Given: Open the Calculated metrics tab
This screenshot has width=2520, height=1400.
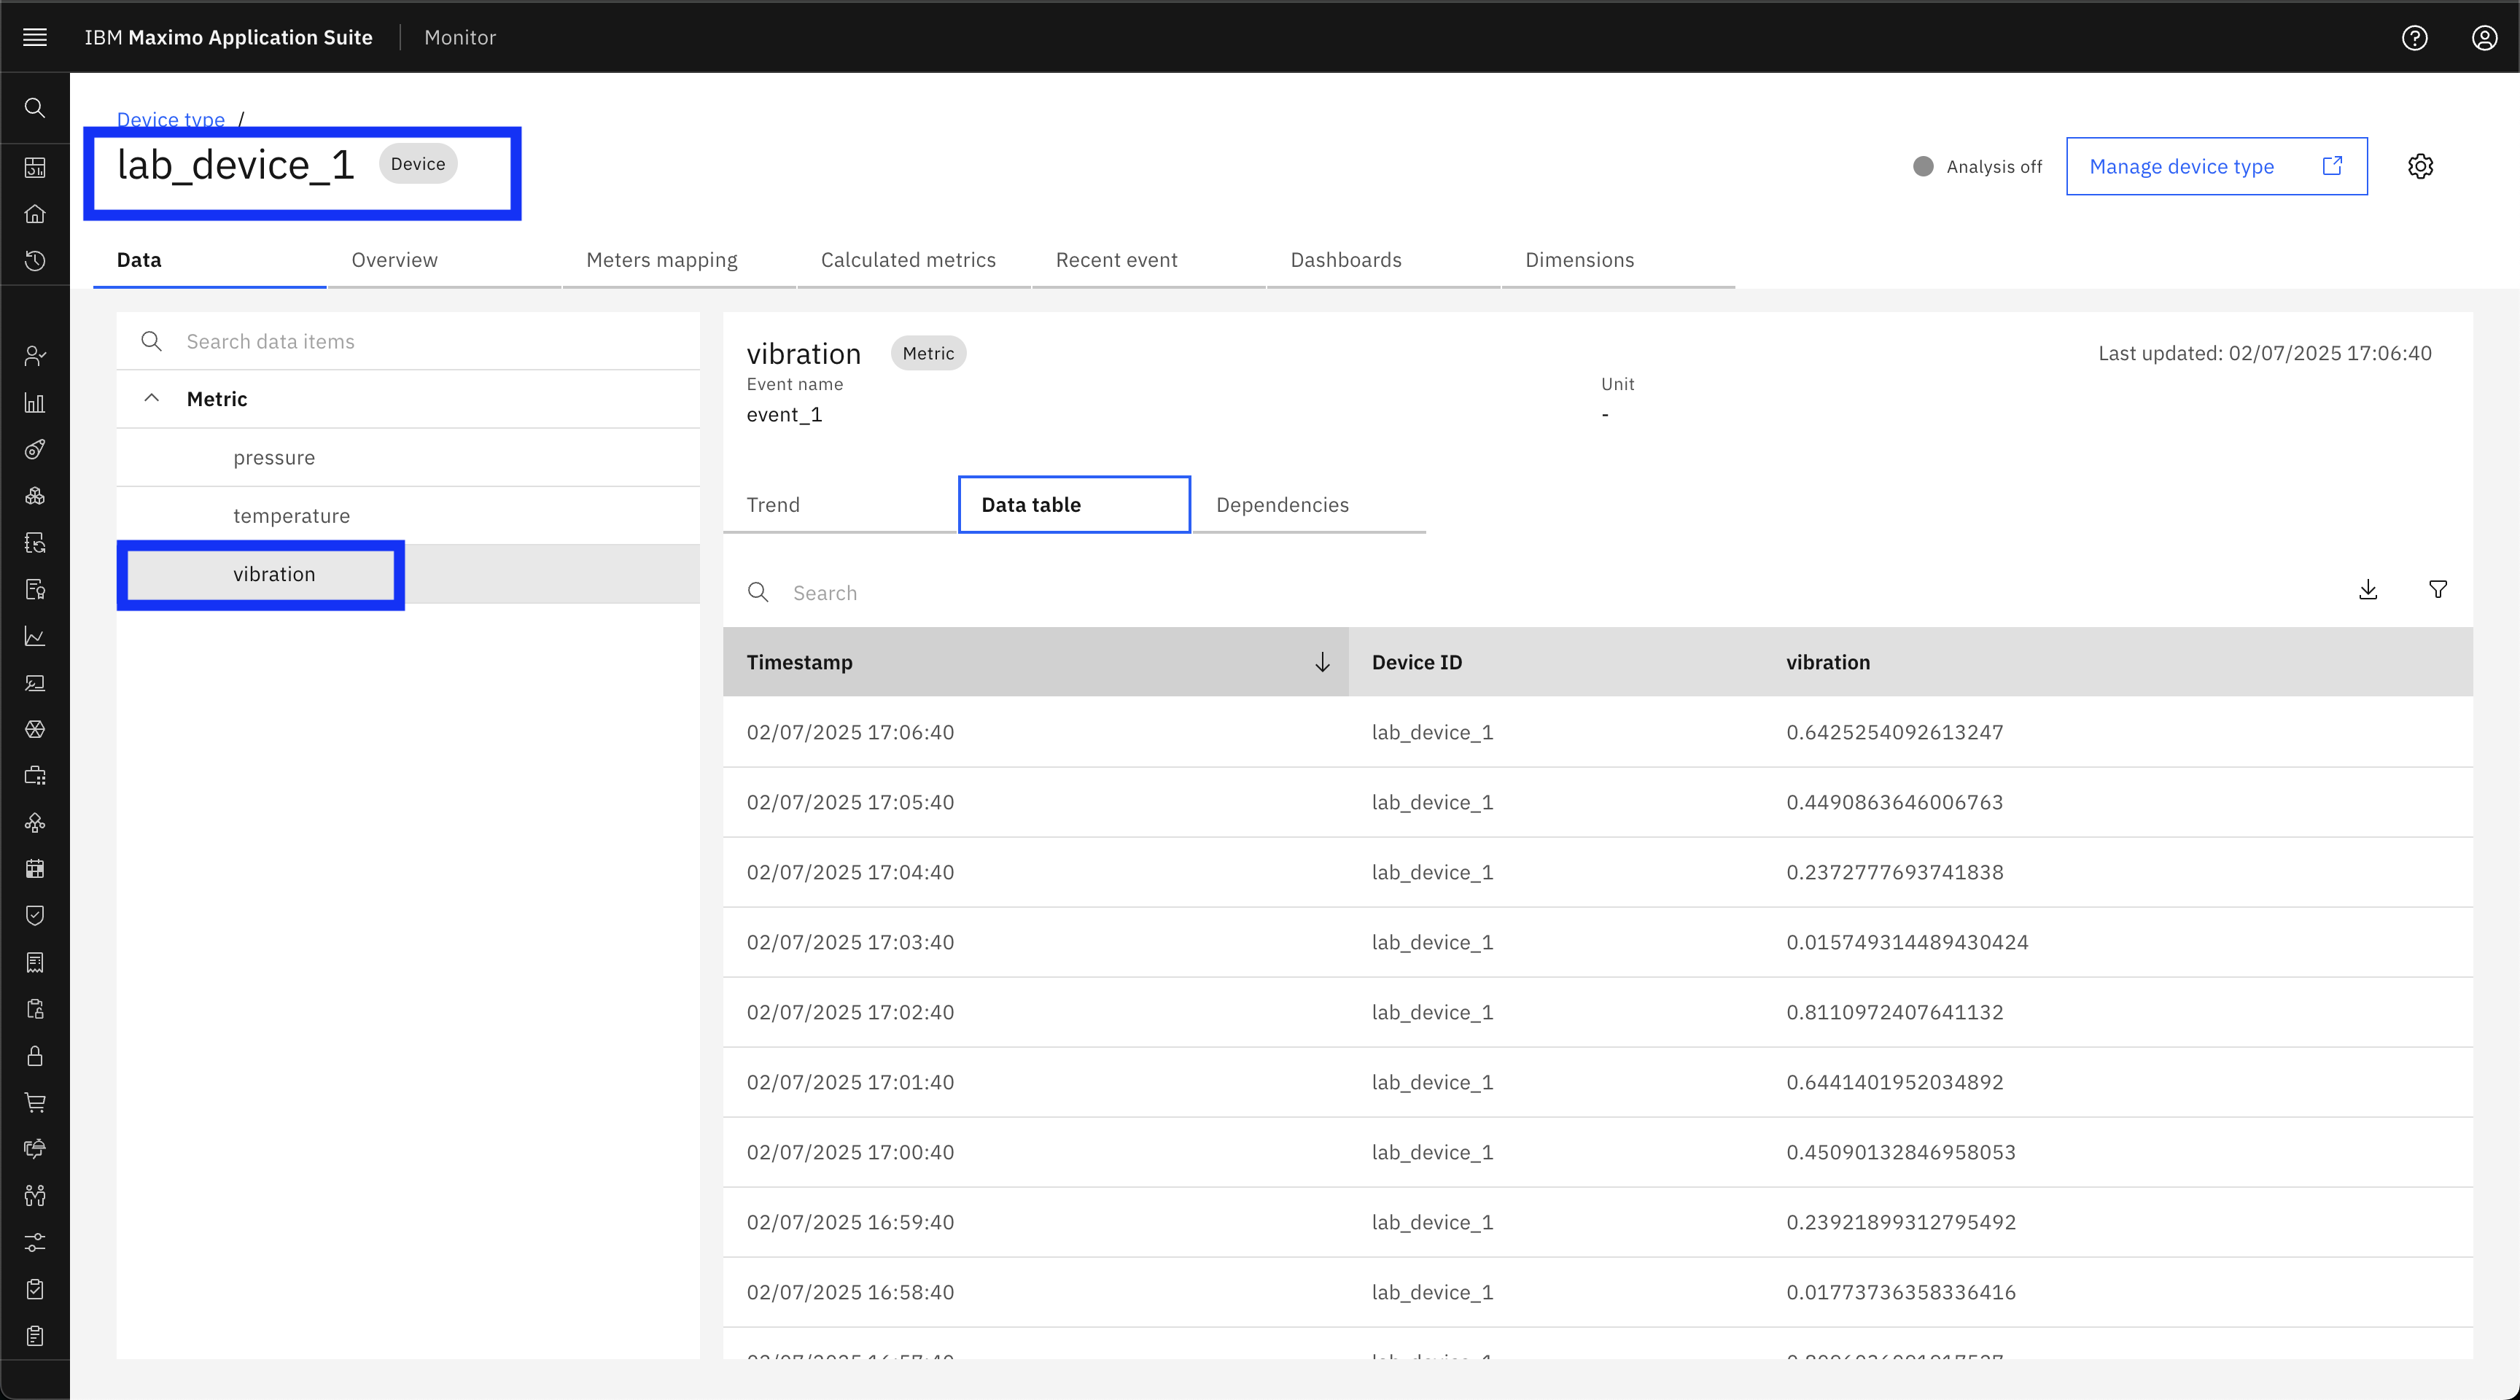Looking at the screenshot, I should click(914, 260).
